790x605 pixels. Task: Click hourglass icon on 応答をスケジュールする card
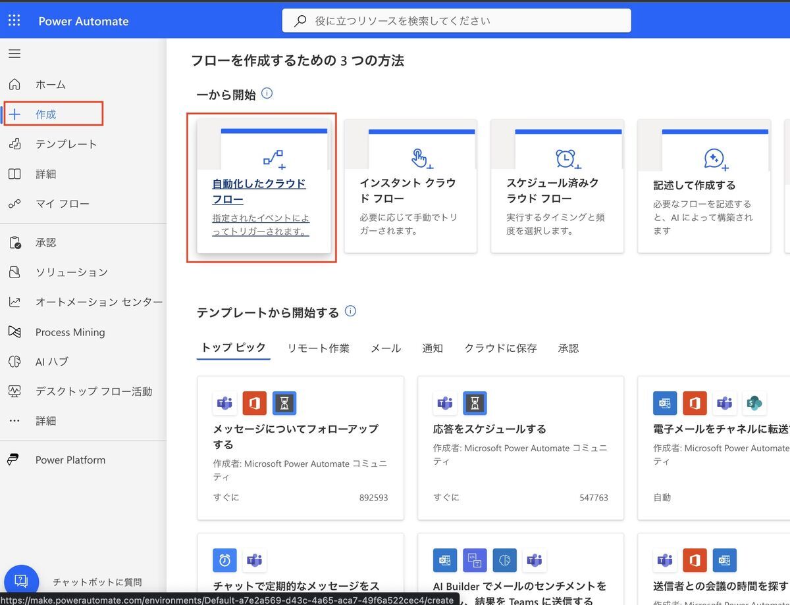(475, 403)
